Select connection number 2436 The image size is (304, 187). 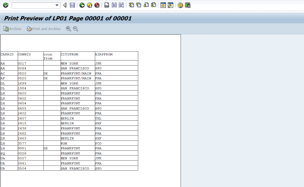pos(22,128)
